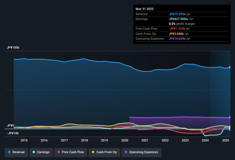Click the JP¥427.000m earnings value
Screen dimensions: 235x160
tap(179, 19)
